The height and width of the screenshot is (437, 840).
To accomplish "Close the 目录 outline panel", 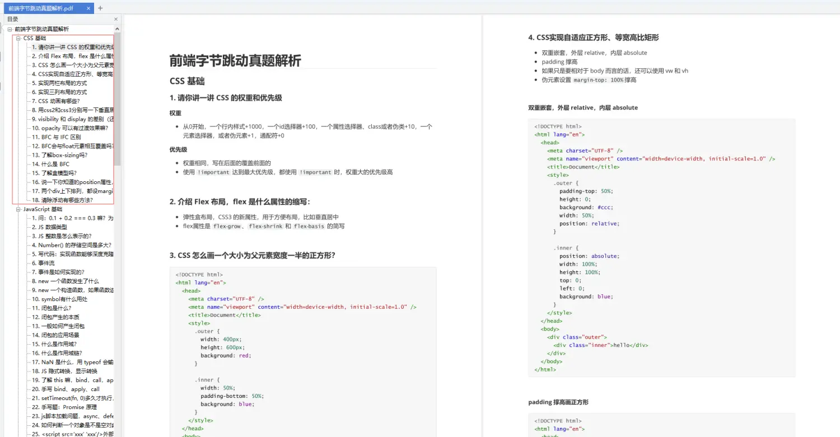I will pyautogui.click(x=116, y=19).
